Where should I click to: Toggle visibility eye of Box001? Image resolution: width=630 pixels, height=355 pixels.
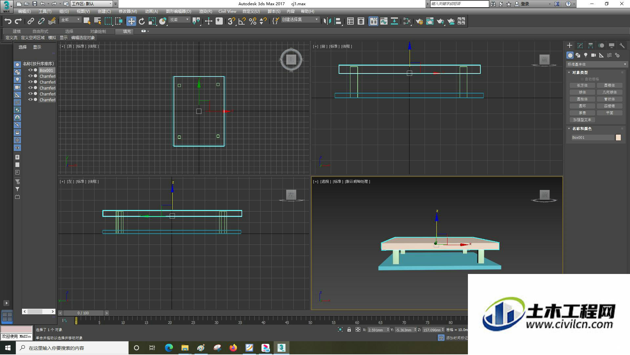click(x=30, y=70)
